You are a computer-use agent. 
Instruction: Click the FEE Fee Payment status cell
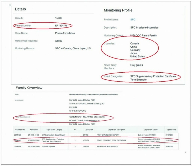(50, 147)
